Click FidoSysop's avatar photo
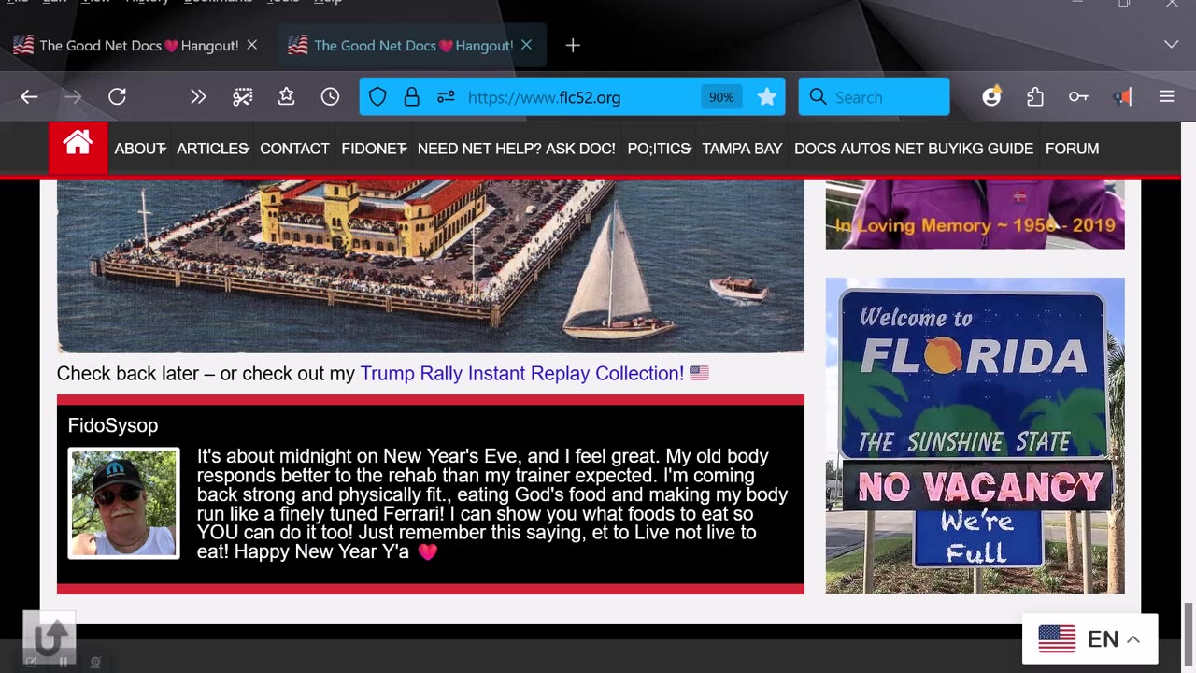The image size is (1196, 673). click(x=123, y=503)
